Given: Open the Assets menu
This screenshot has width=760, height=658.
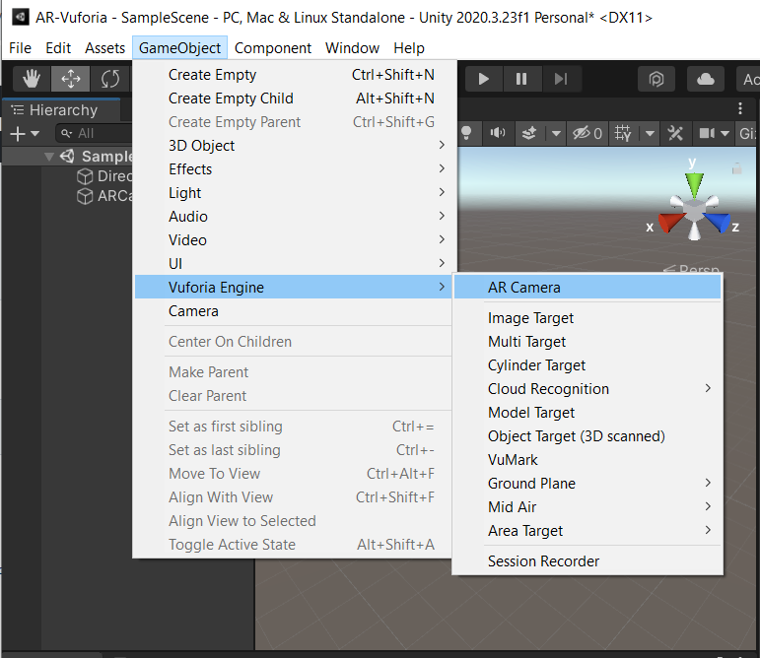Looking at the screenshot, I should click(104, 48).
